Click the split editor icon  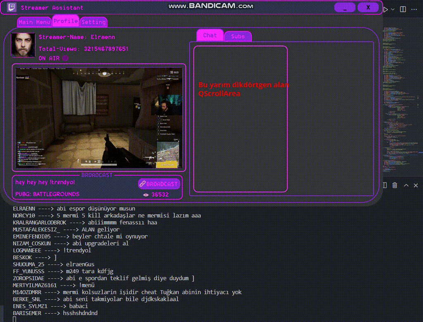pos(403,9)
